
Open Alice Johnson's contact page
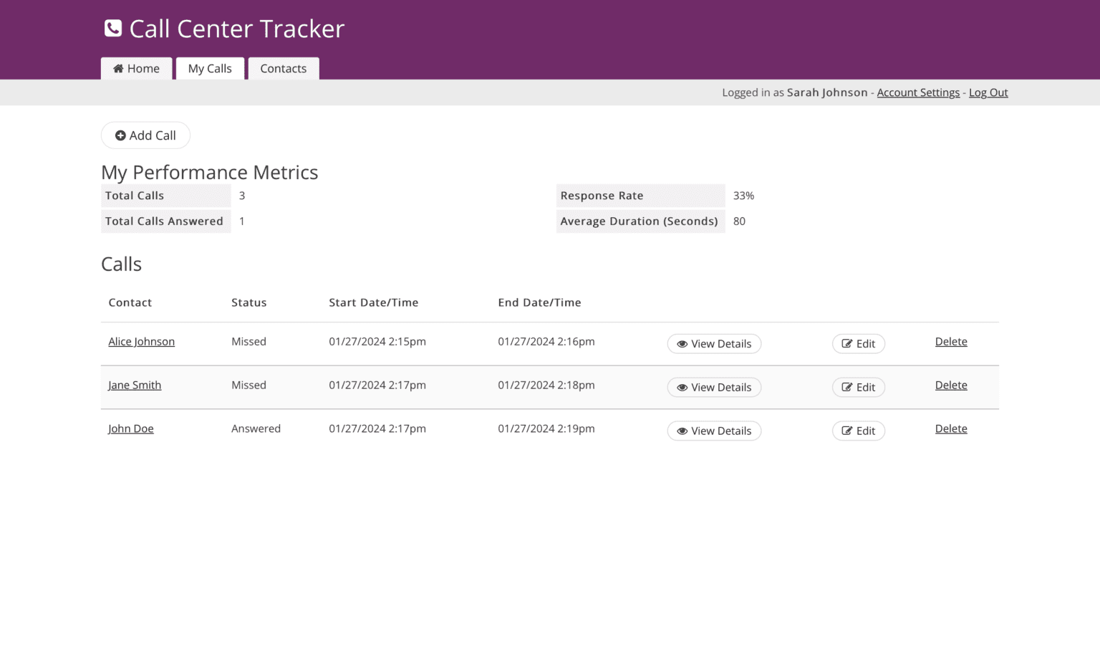pyautogui.click(x=141, y=342)
